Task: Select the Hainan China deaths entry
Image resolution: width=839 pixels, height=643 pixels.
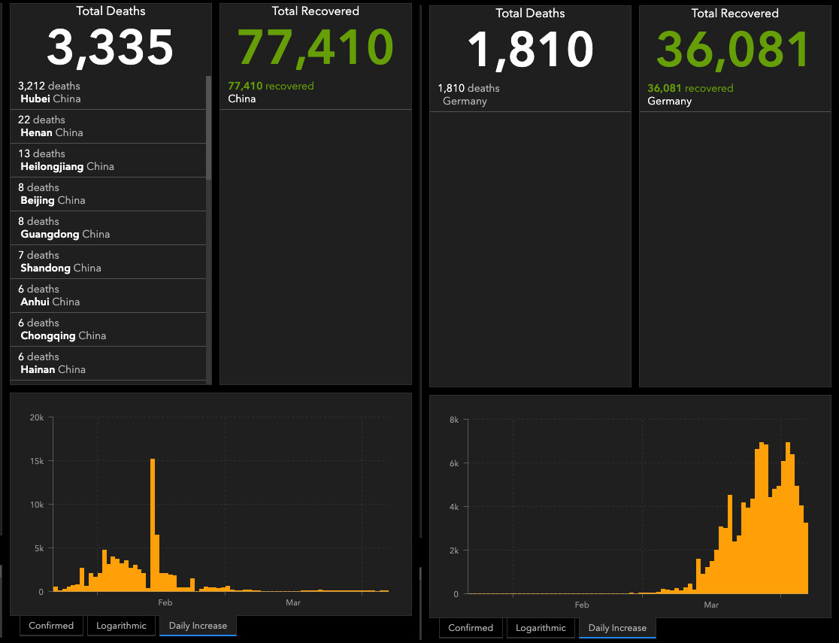Action: point(108,363)
